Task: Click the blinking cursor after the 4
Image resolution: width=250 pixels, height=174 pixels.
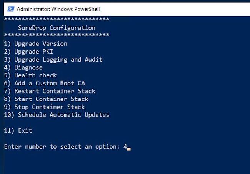Action: tap(129, 148)
